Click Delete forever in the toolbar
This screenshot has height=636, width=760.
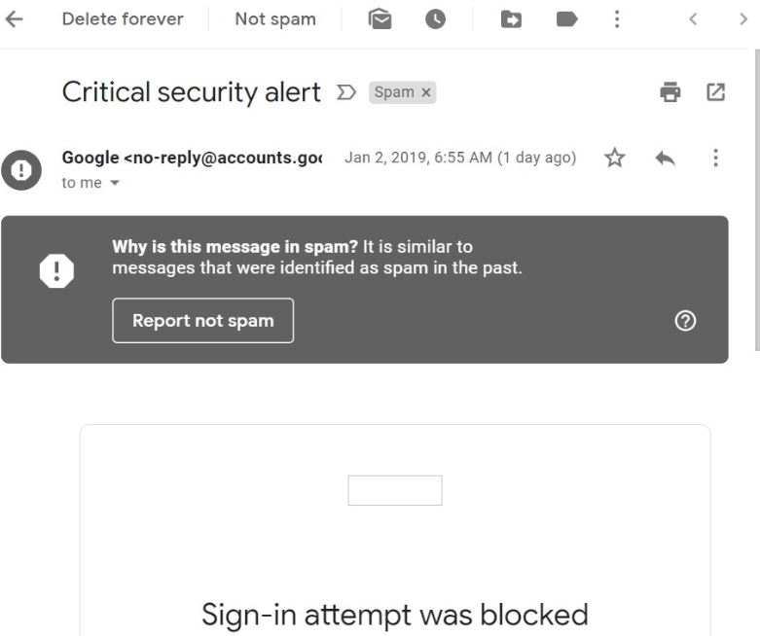coord(123,19)
